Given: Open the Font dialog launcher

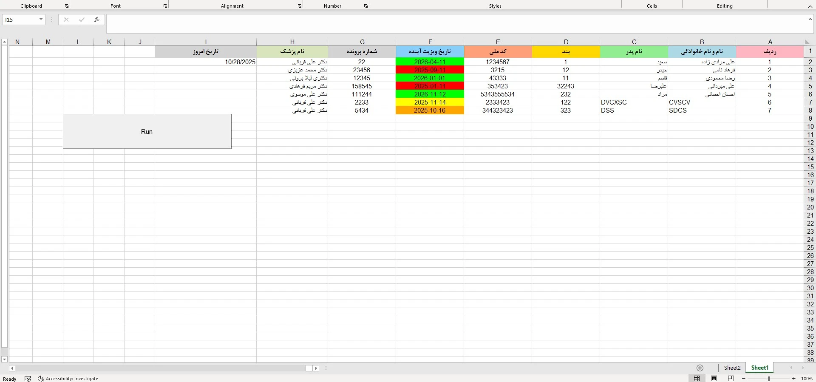Looking at the screenshot, I should coord(165,6).
